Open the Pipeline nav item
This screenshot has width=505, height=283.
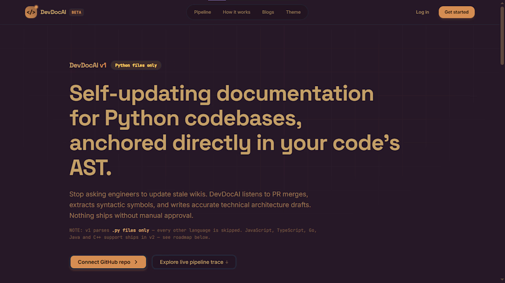click(202, 12)
